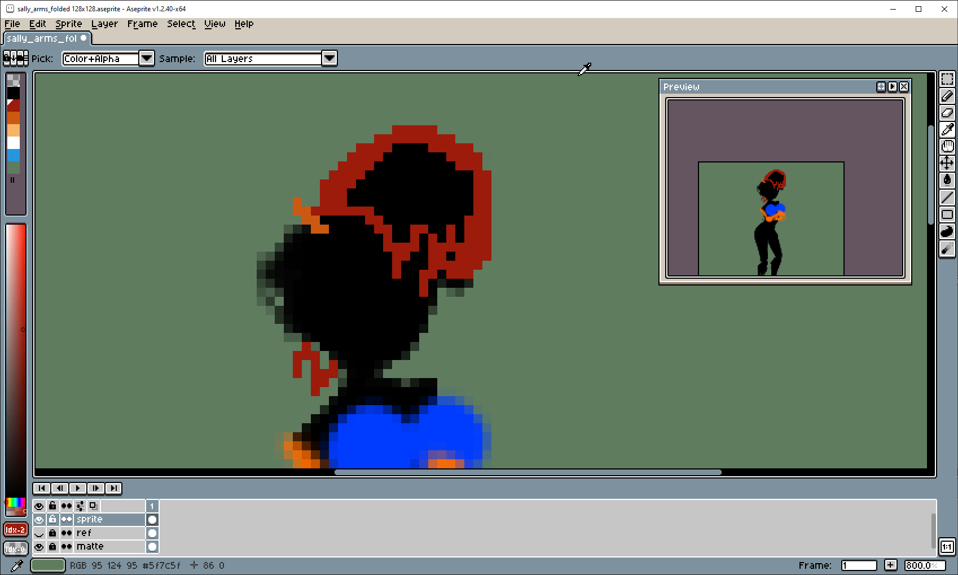Select the Rectangular Marquee tool
958x575 pixels.
(948, 79)
